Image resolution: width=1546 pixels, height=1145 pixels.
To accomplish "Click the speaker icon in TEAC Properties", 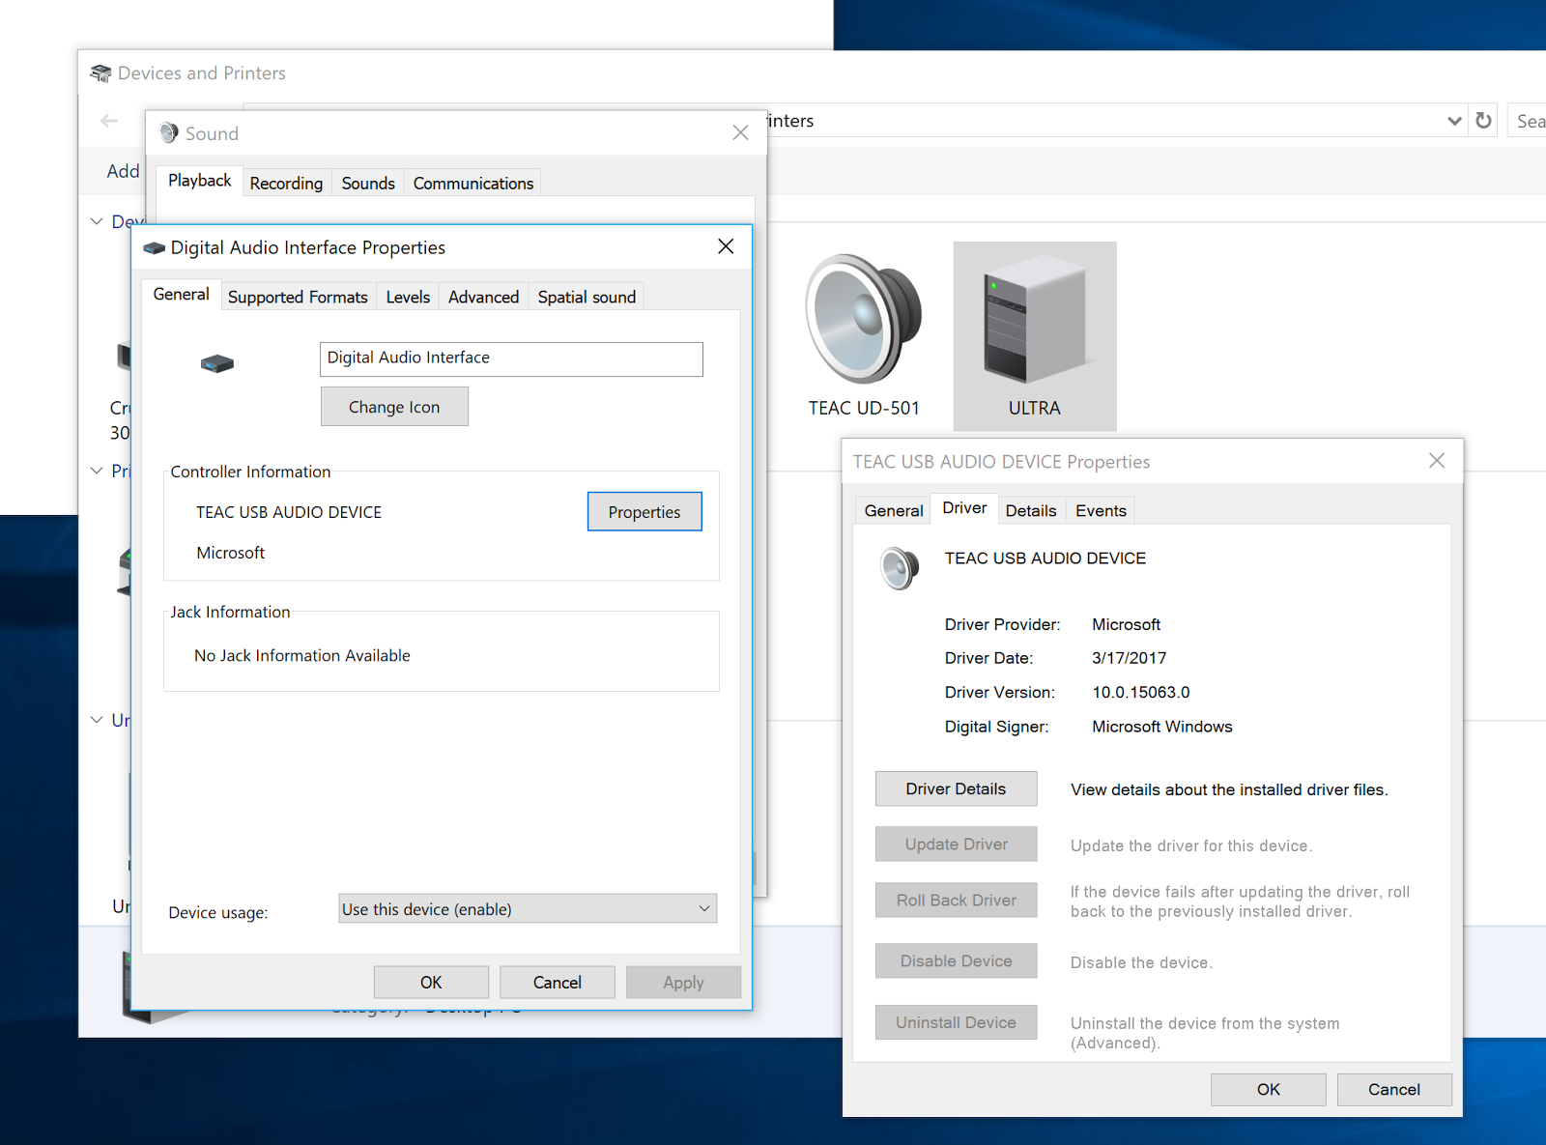I will coord(900,568).
